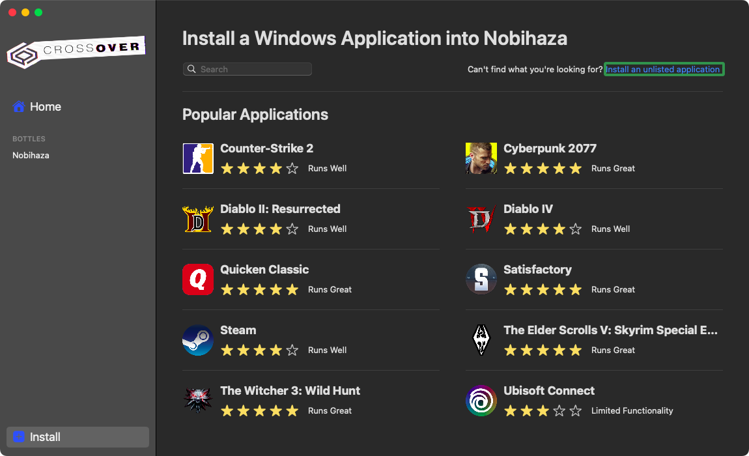Click the Install an unlisted application link
Screen dimensions: 749x456
(663, 69)
